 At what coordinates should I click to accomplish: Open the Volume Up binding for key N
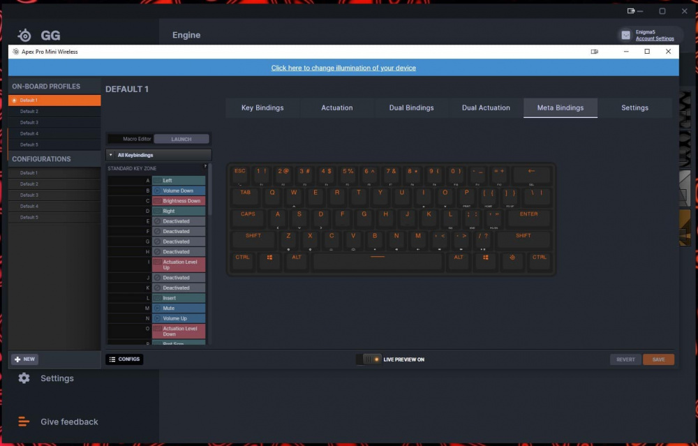pyautogui.click(x=179, y=318)
